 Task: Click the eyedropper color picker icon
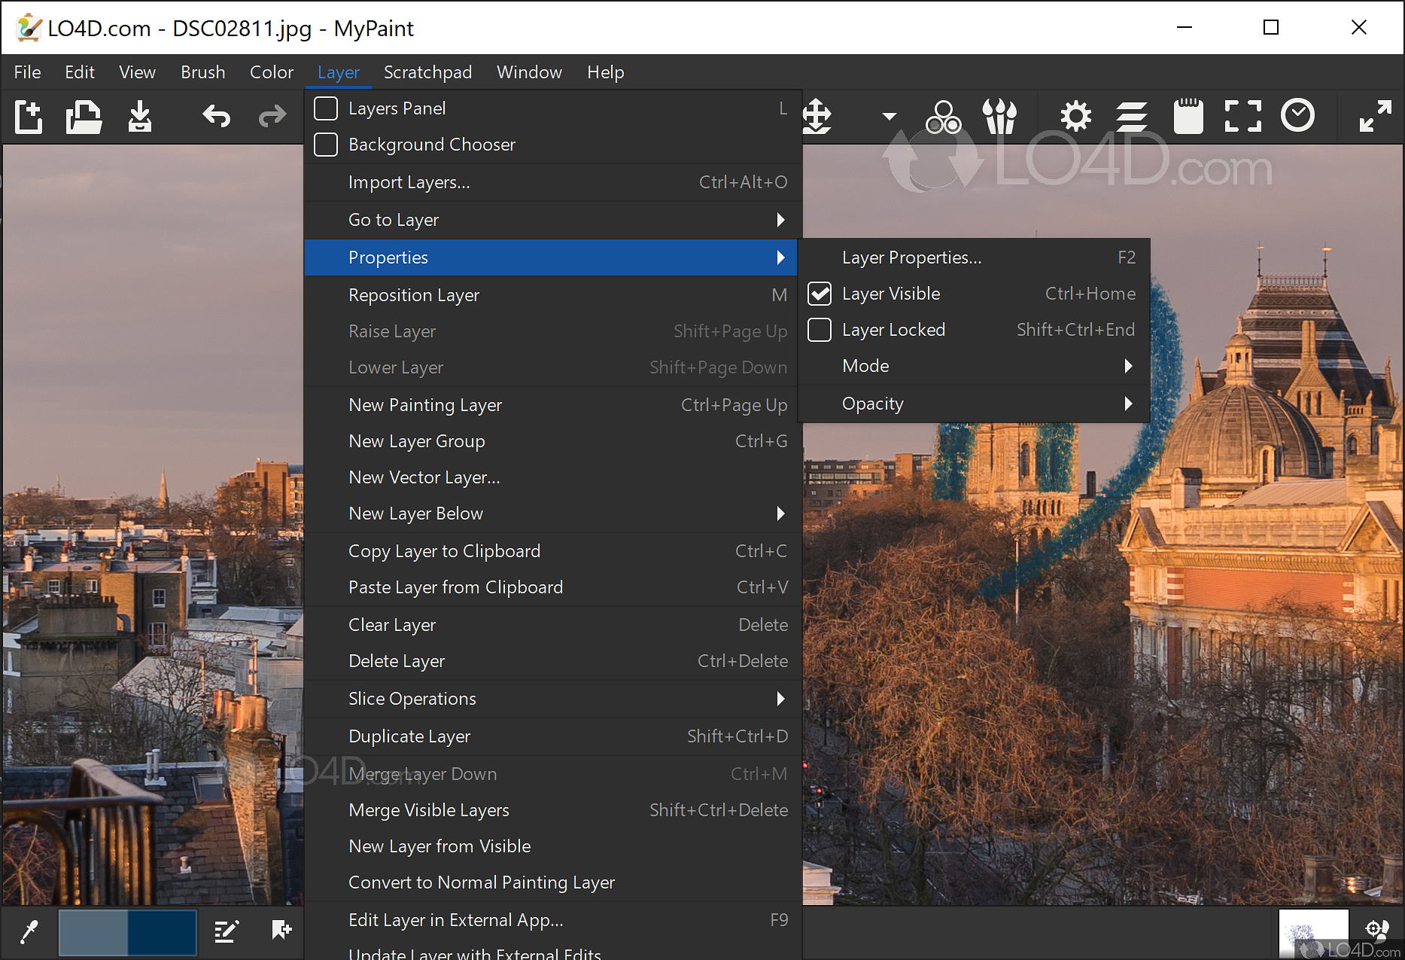[29, 932]
